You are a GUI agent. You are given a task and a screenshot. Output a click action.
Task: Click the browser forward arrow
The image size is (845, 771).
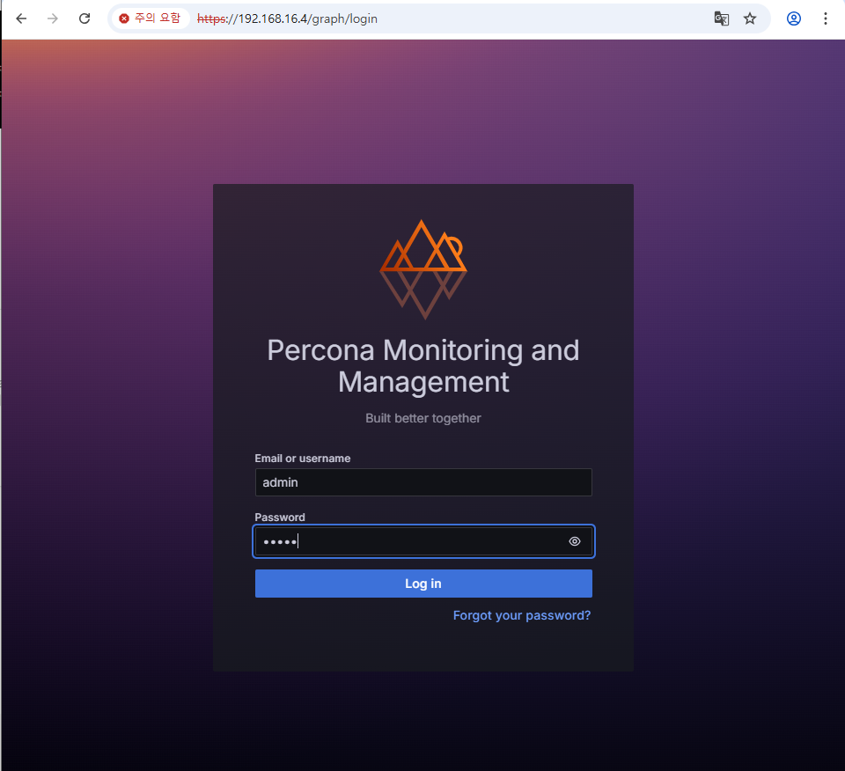pos(52,18)
